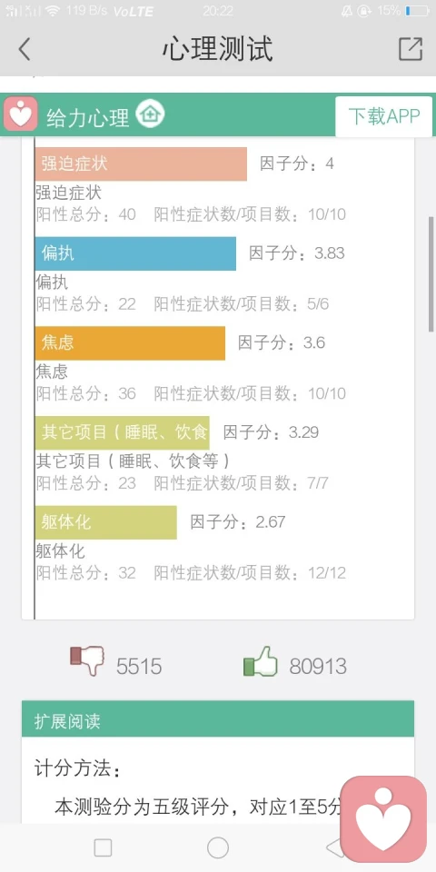The width and height of the screenshot is (436, 872).
Task: Select the orange 焦虑 bar
Action: 130,343
